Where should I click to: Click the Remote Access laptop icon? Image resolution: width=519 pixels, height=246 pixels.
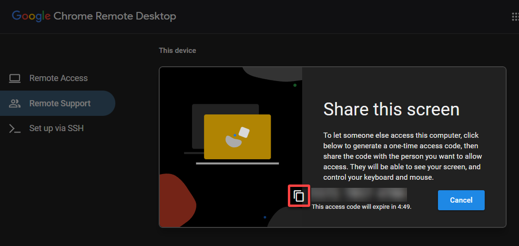click(x=15, y=79)
